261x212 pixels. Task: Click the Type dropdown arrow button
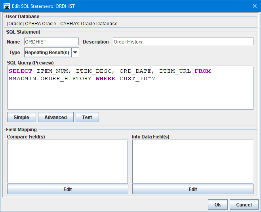[x=75, y=53]
